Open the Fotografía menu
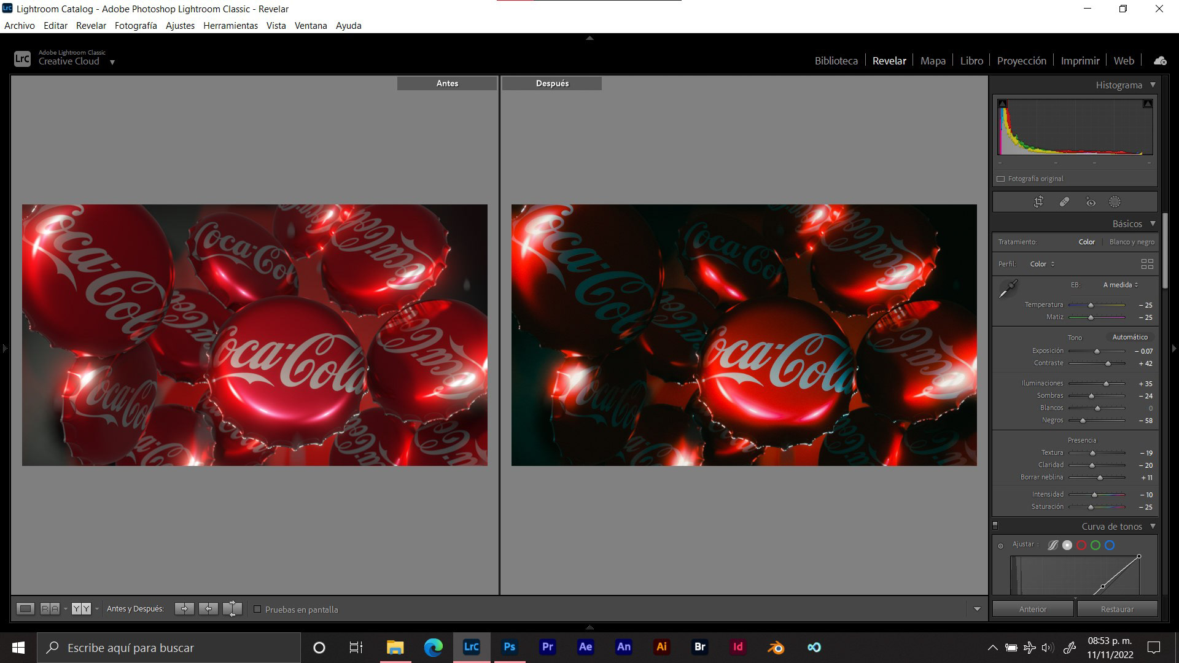This screenshot has width=1179, height=663. 136,26
